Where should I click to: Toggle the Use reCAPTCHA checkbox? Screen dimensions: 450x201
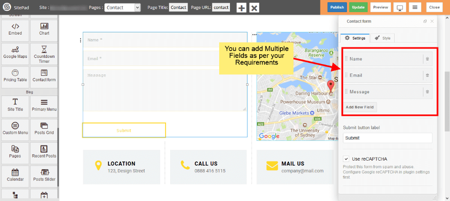346,159
